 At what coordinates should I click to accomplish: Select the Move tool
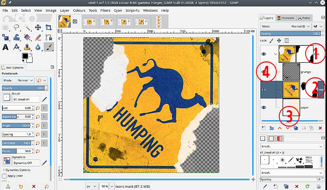pos(38,28)
